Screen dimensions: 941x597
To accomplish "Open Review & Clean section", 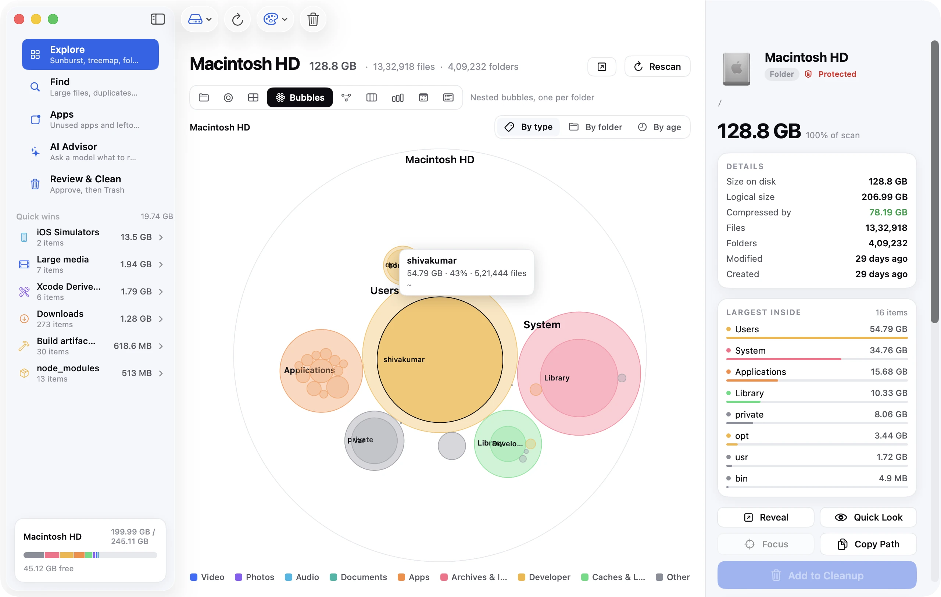I will tap(90, 184).
